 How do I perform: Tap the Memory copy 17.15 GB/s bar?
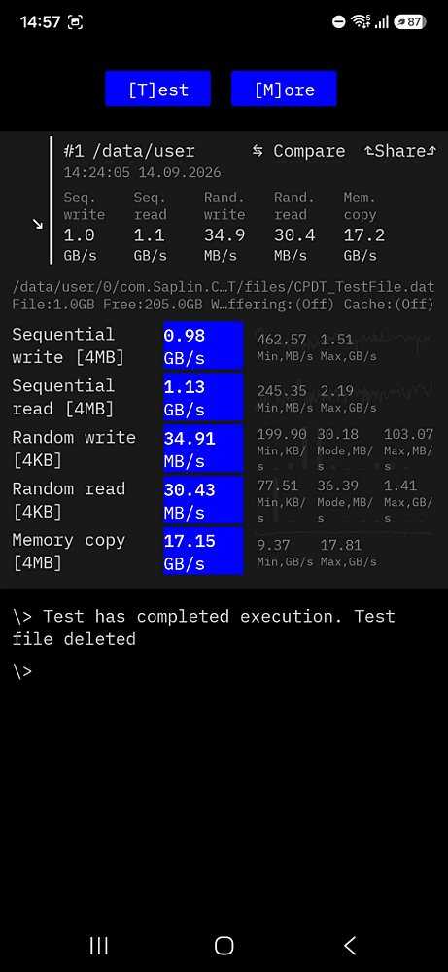coord(203,551)
